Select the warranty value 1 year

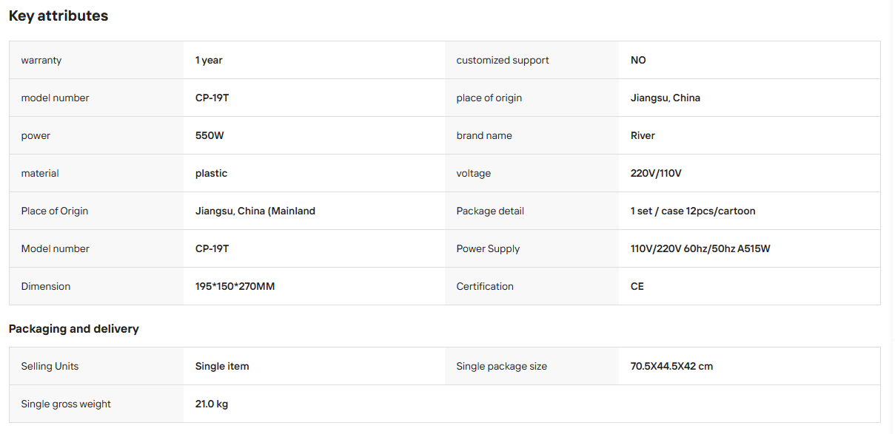[209, 60]
